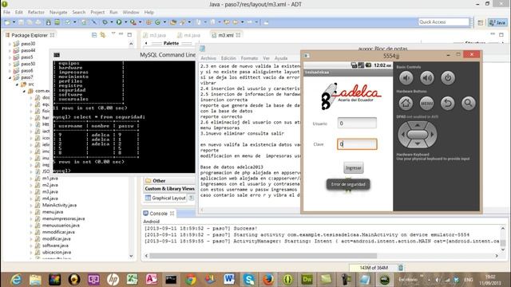Open File menu in ADT
This screenshot has height=287, width=511.
[6, 13]
